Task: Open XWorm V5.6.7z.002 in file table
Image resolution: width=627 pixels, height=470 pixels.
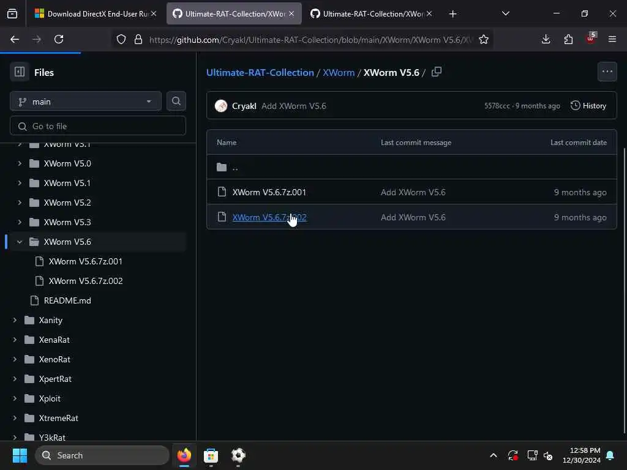Action: click(269, 217)
